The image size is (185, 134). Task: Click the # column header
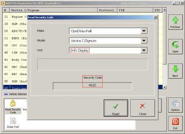pyautogui.click(x=6, y=10)
